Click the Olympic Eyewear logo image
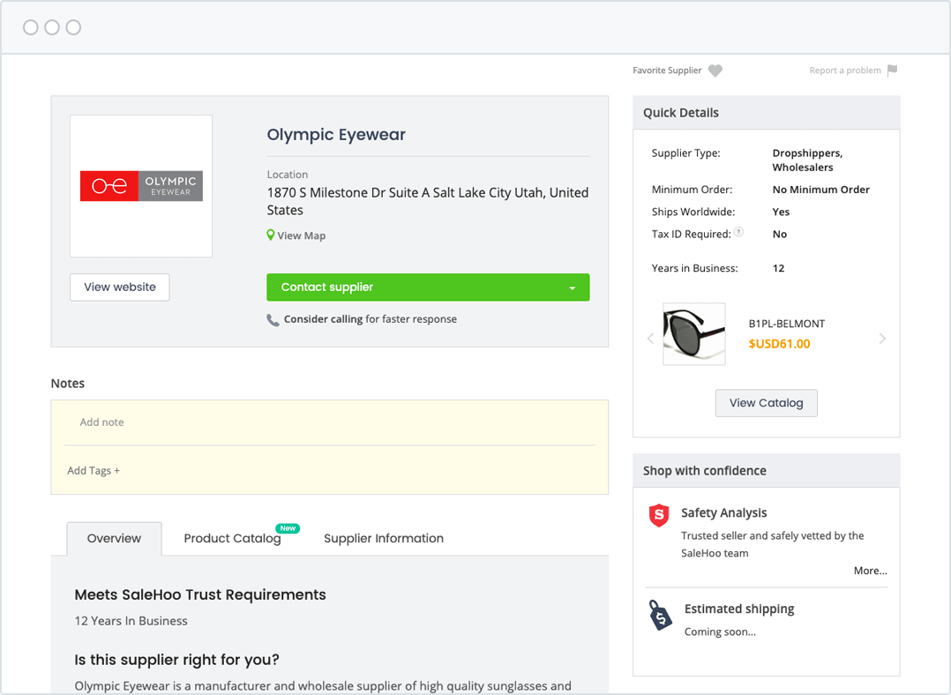The image size is (951, 695). pos(141,186)
